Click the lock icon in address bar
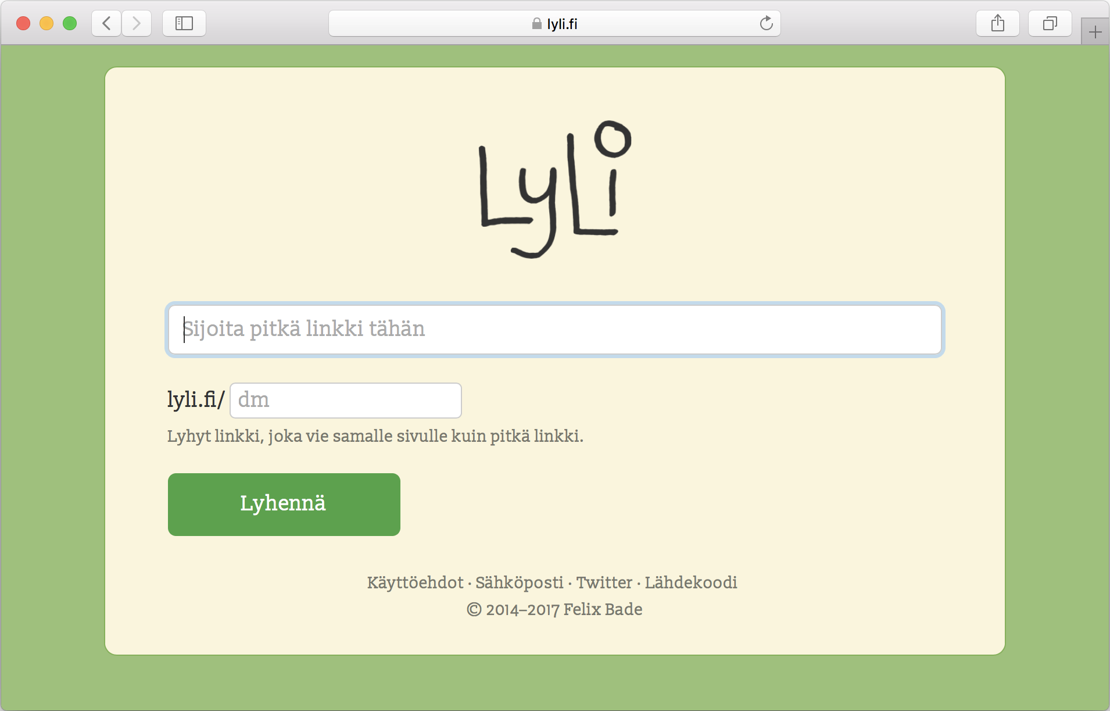The height and width of the screenshot is (711, 1110). (537, 23)
